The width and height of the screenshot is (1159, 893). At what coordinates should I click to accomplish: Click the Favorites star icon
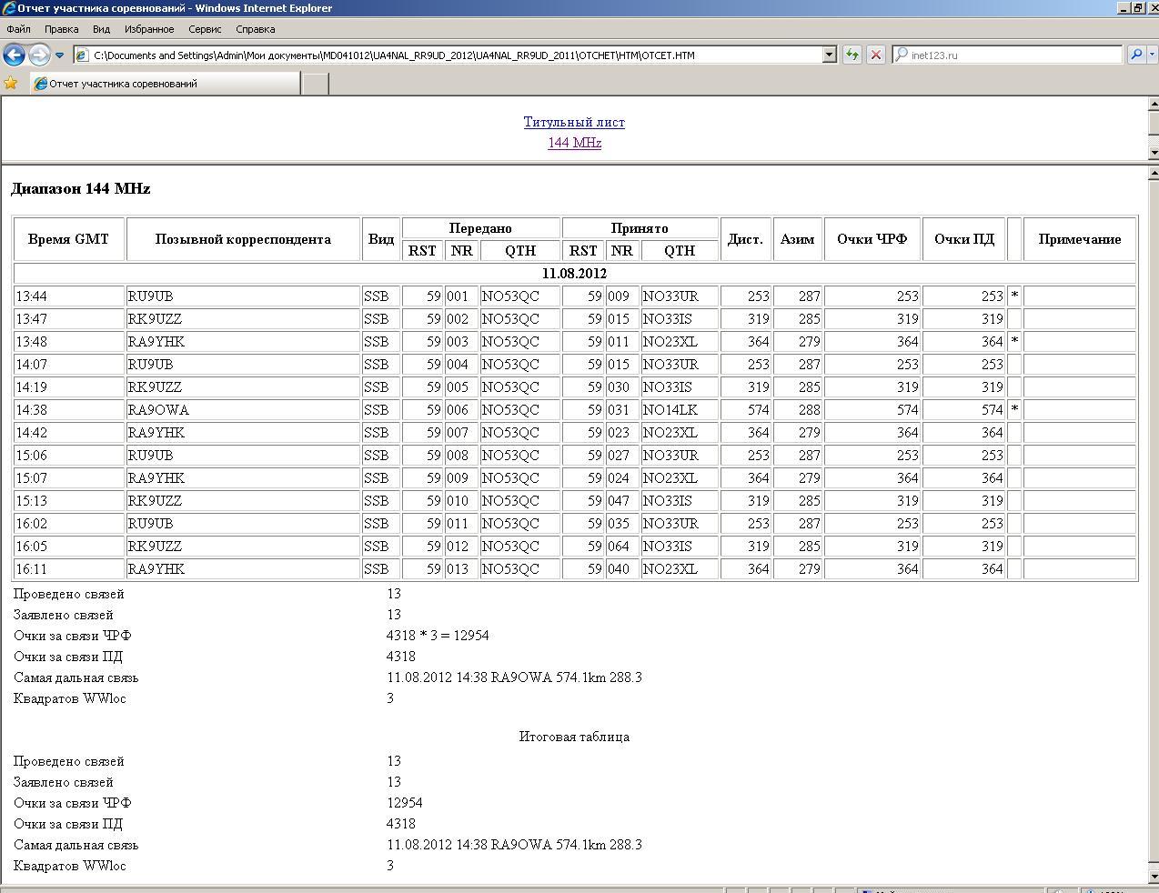[11, 83]
